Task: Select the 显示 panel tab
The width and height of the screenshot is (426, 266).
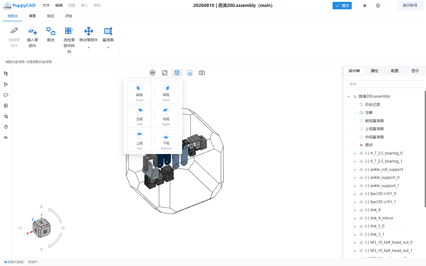Action: 415,71
